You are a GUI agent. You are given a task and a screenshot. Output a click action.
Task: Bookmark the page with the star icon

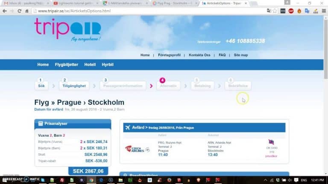(x=275, y=11)
